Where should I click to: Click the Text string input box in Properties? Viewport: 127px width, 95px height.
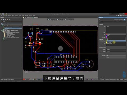116,30
